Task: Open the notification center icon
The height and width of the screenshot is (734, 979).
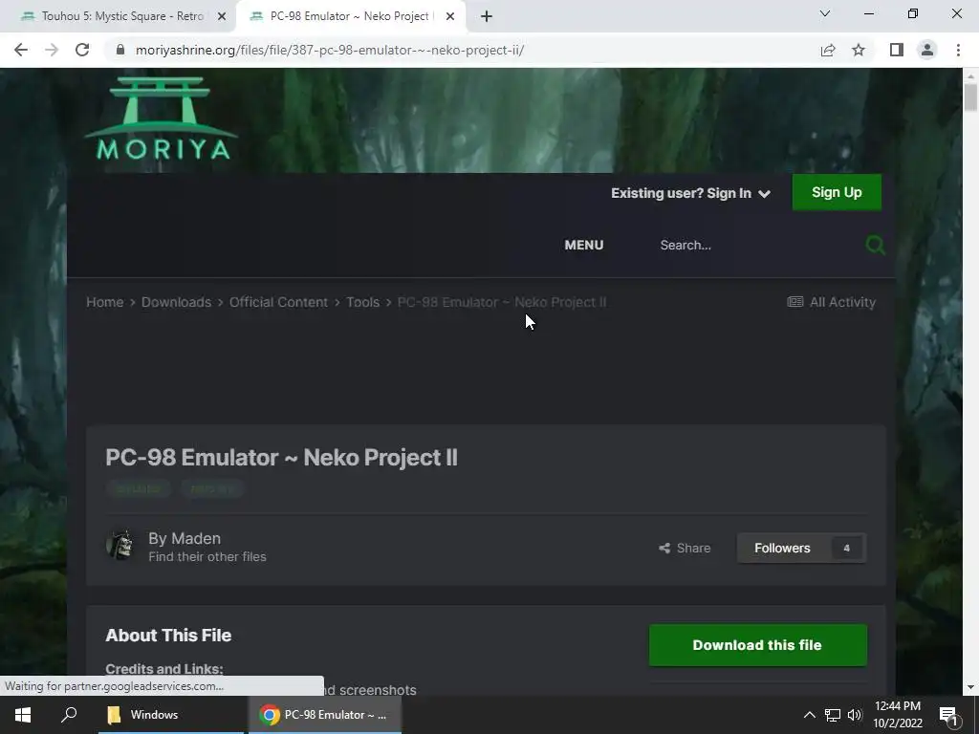Action: 949,715
